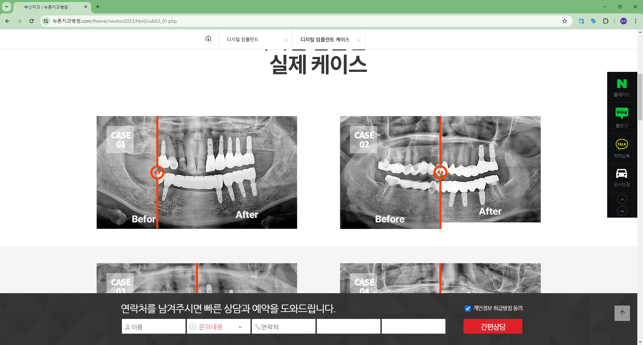643x345 pixels.
Task: Uncheck 개인정보 취급방침 동의 consent
Action: [468, 308]
